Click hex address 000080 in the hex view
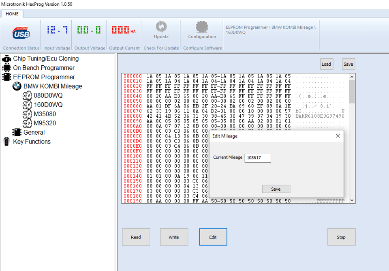Viewport: 389px width, 271px height. point(133,116)
